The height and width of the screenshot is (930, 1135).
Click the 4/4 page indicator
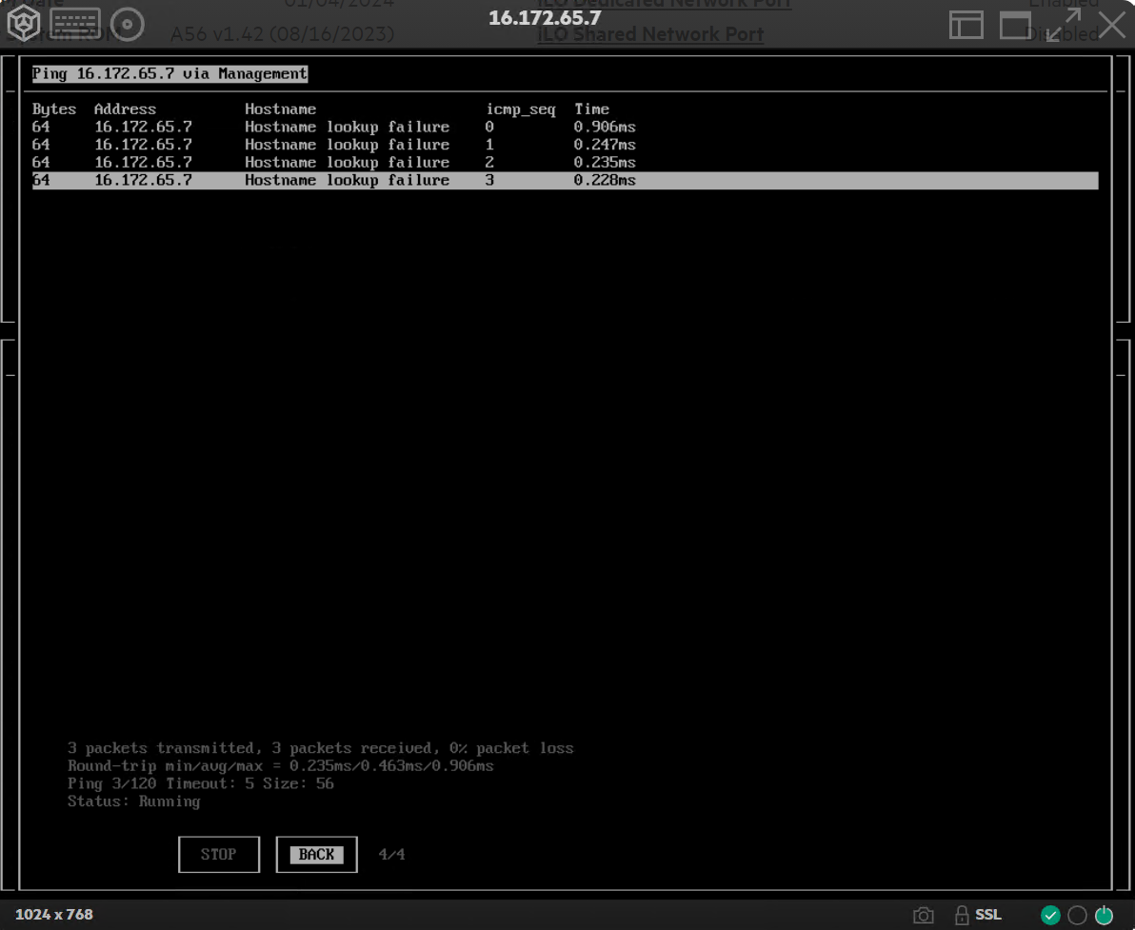click(x=391, y=854)
